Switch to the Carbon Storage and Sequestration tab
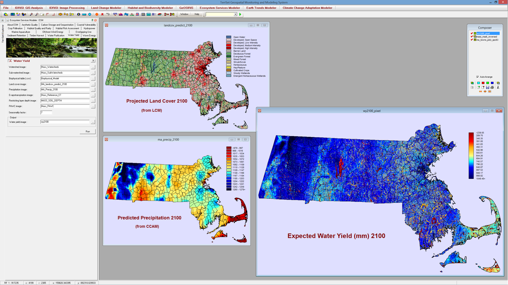This screenshot has width=508, height=285. [57, 25]
